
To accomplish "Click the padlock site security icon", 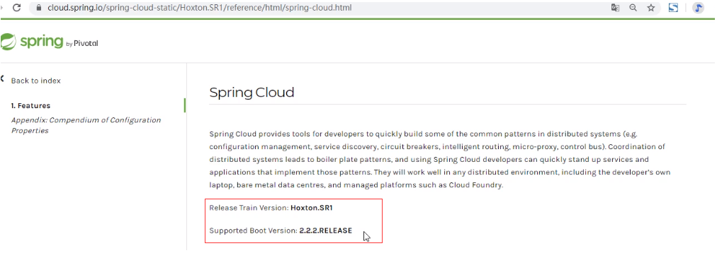I will [x=38, y=8].
